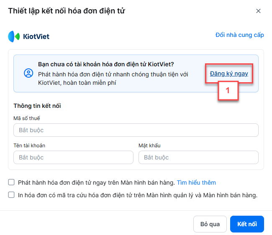Viewport: 272px width, 235px height.
Task: Open the "Đổi nhà cung cấp" link
Action: click(x=239, y=35)
